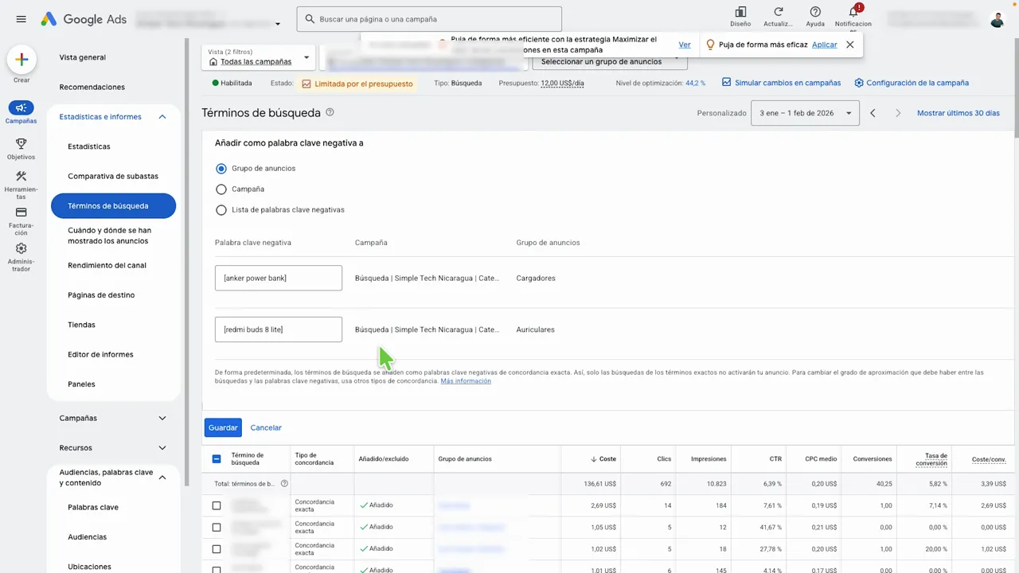1019x573 pixels.
Task: Click the Ver link in banner
Action: coord(685,45)
